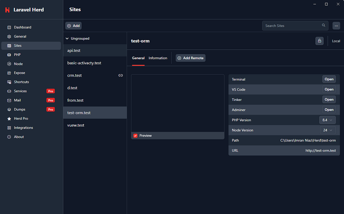Open Terminal for test-orm
The width and height of the screenshot is (344, 214).
329,79
